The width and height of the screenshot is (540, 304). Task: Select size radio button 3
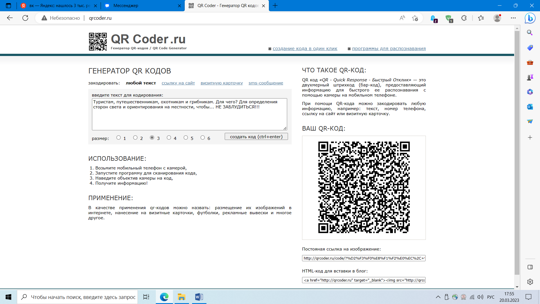(x=152, y=138)
